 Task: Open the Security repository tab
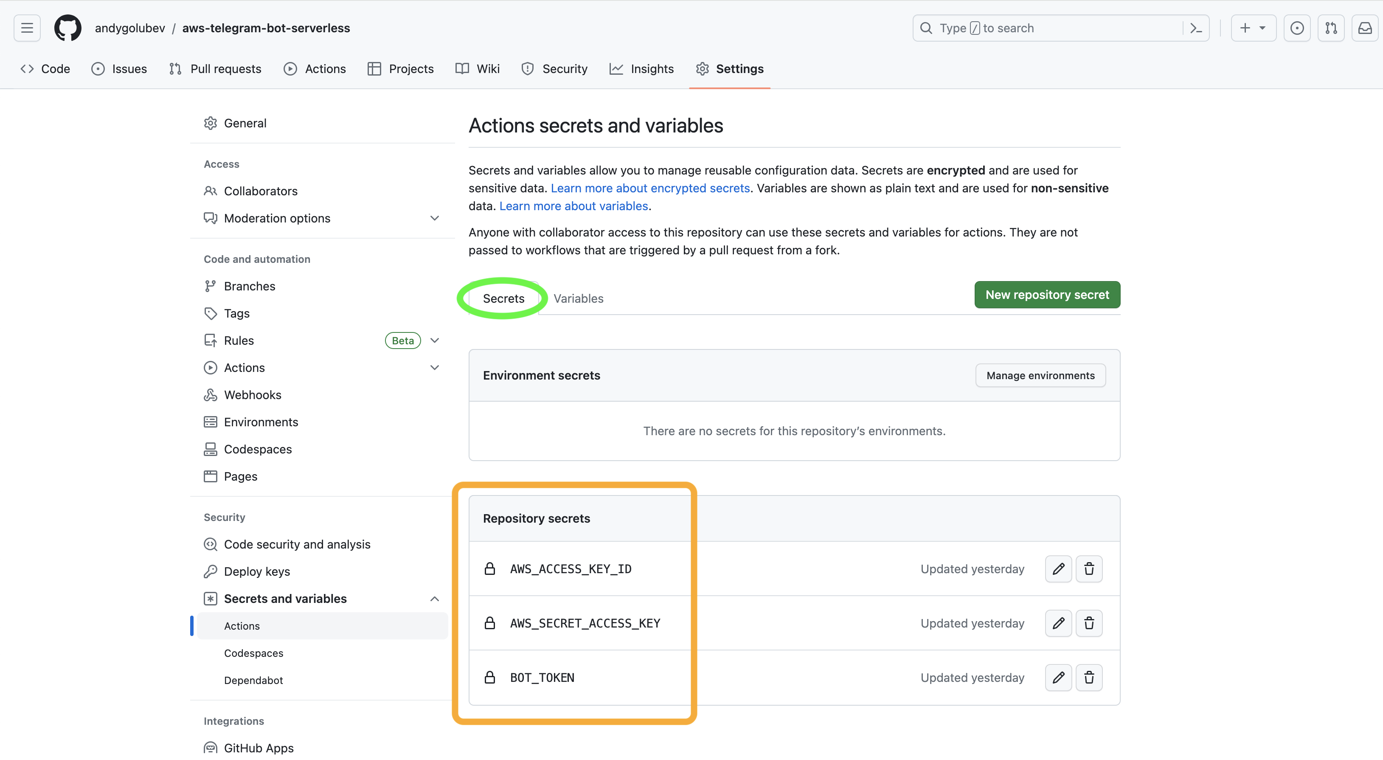tap(554, 69)
